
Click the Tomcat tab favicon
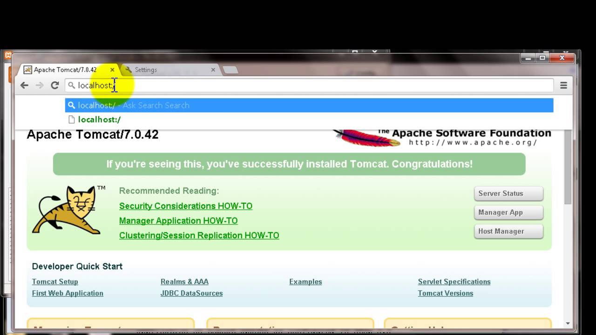pyautogui.click(x=28, y=70)
